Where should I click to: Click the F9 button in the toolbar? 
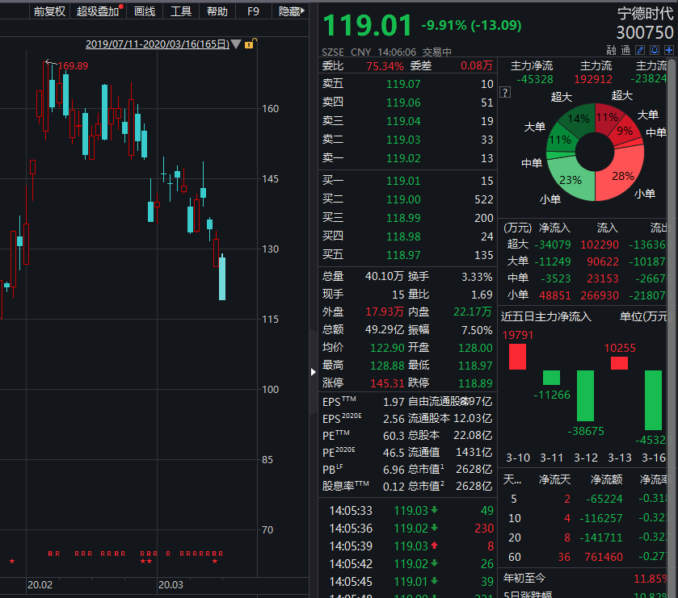coord(253,11)
